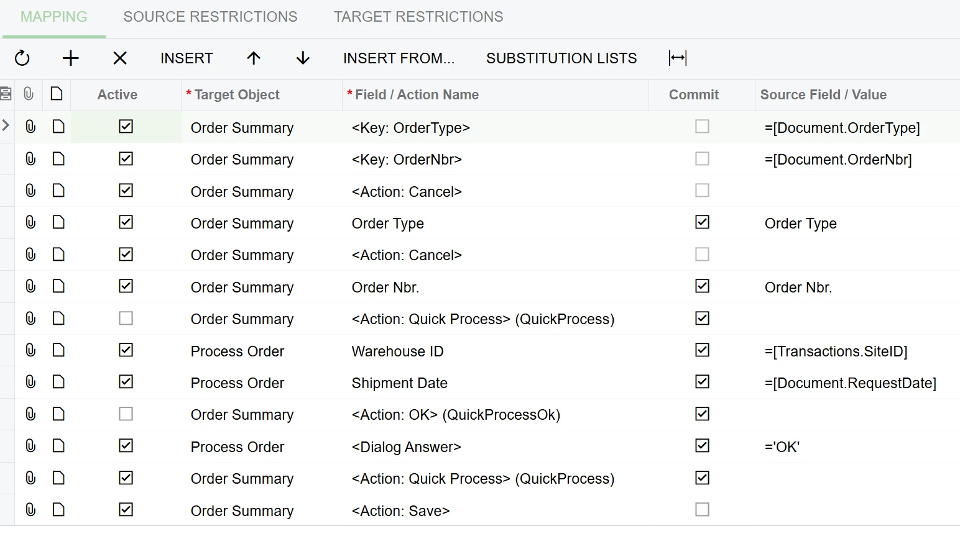Move the row up with the up arrow
960x534 pixels.
254,58
